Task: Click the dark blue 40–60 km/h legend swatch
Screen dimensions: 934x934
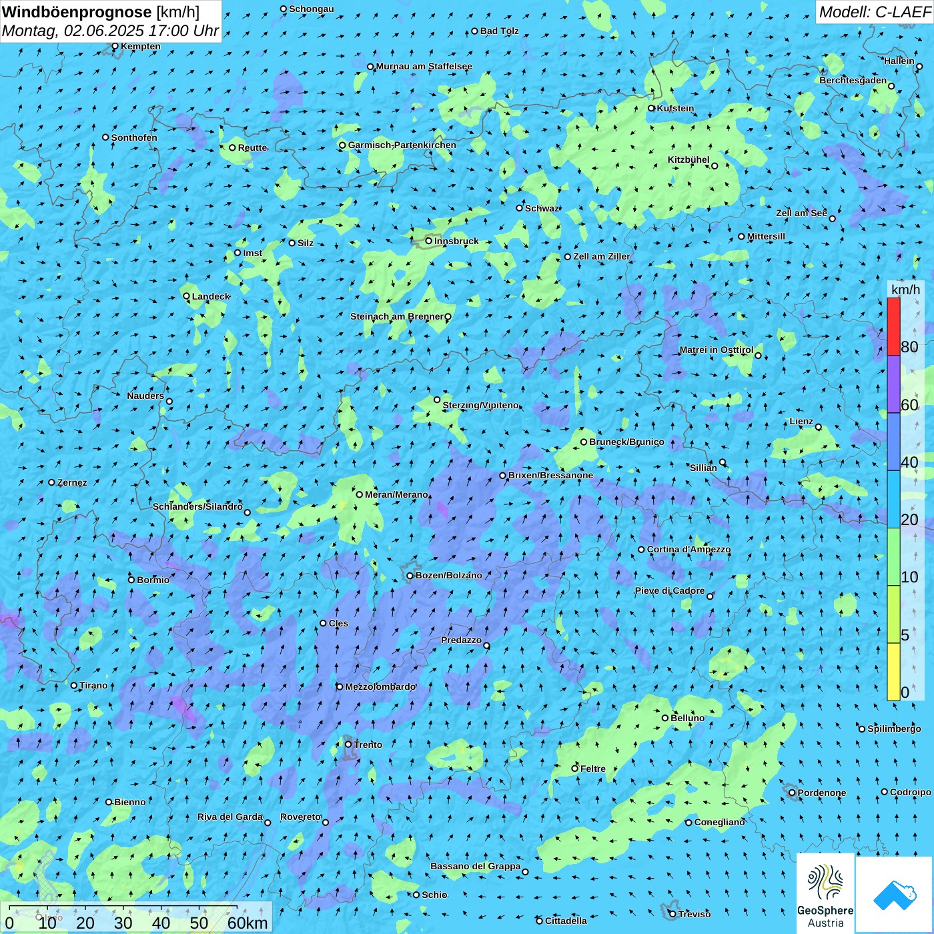Action: coord(893,442)
